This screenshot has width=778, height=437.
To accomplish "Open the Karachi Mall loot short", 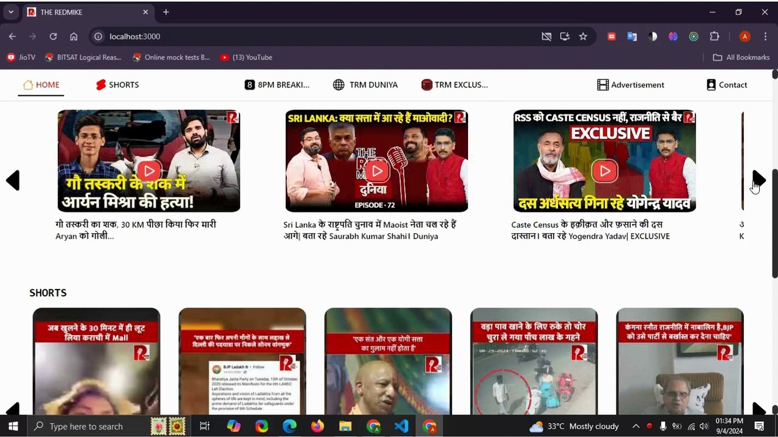I will point(96,364).
